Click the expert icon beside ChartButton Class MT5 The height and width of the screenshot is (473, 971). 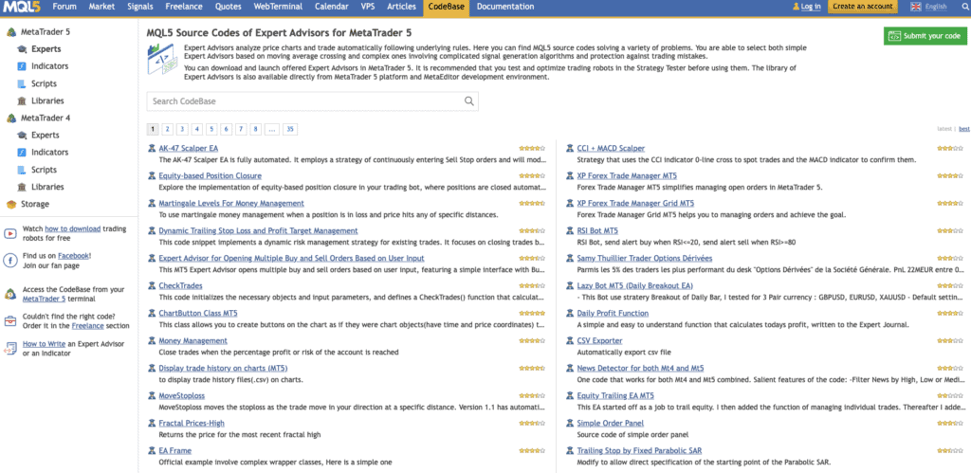click(153, 313)
